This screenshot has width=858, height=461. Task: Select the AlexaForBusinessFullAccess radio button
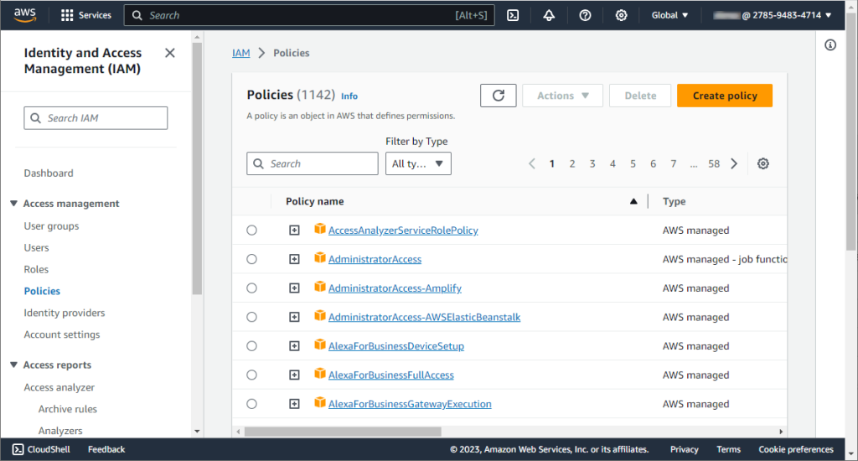[251, 375]
